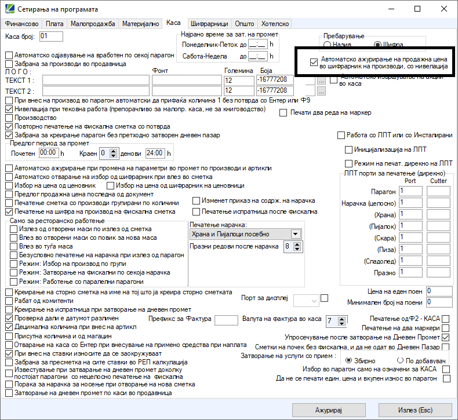
Task: Click the Префикс за Фактура field
Action: (x=226, y=320)
